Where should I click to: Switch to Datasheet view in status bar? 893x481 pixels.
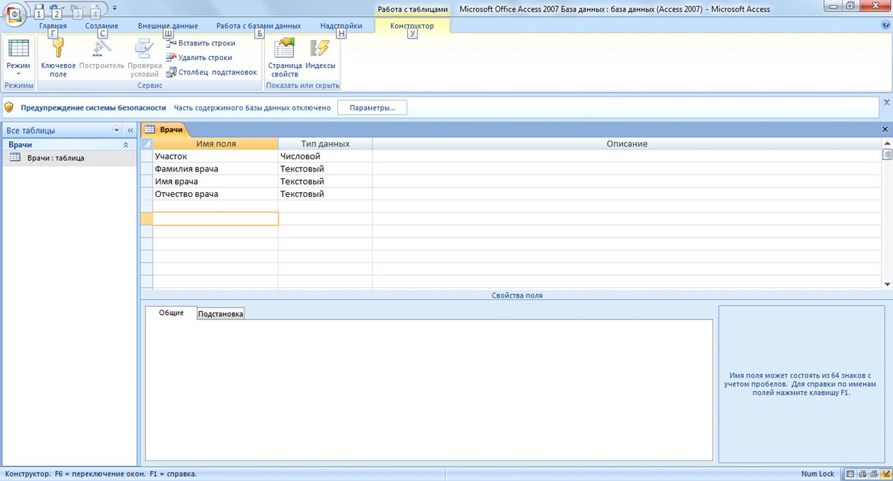tap(851, 474)
